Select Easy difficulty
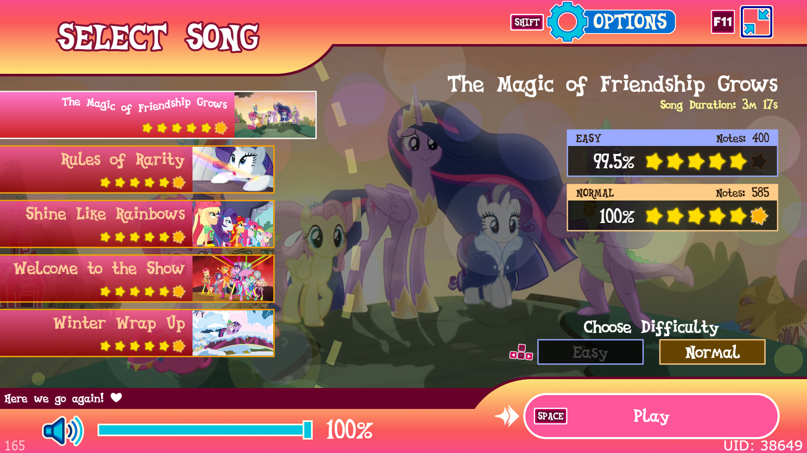Screen dimensions: 807x453 (591, 352)
